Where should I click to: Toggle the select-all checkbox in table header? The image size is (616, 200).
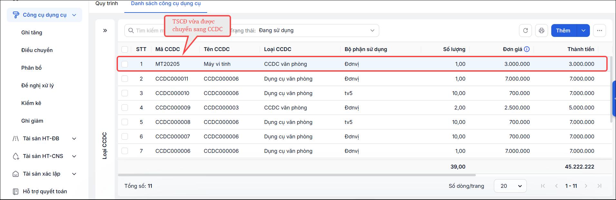[x=125, y=49]
